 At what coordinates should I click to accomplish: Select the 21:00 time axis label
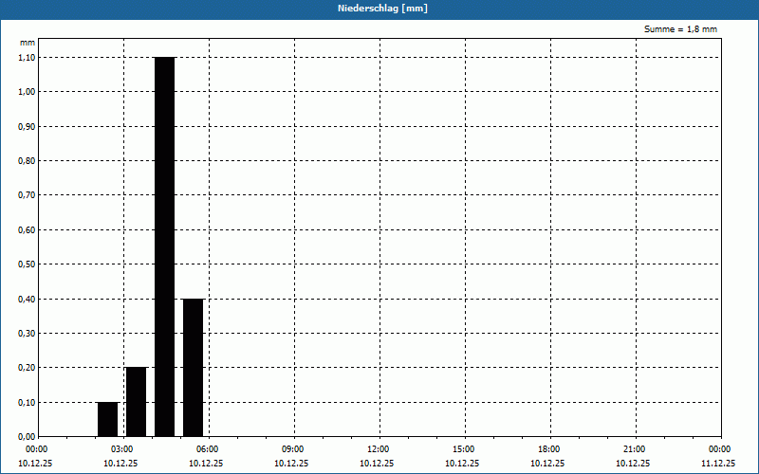coord(634,449)
